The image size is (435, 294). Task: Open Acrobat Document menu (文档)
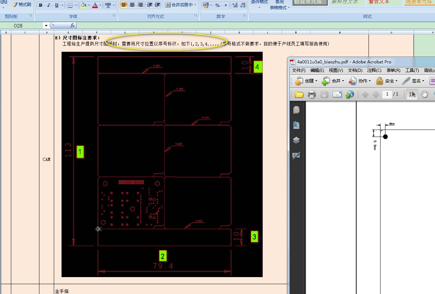[355, 70]
